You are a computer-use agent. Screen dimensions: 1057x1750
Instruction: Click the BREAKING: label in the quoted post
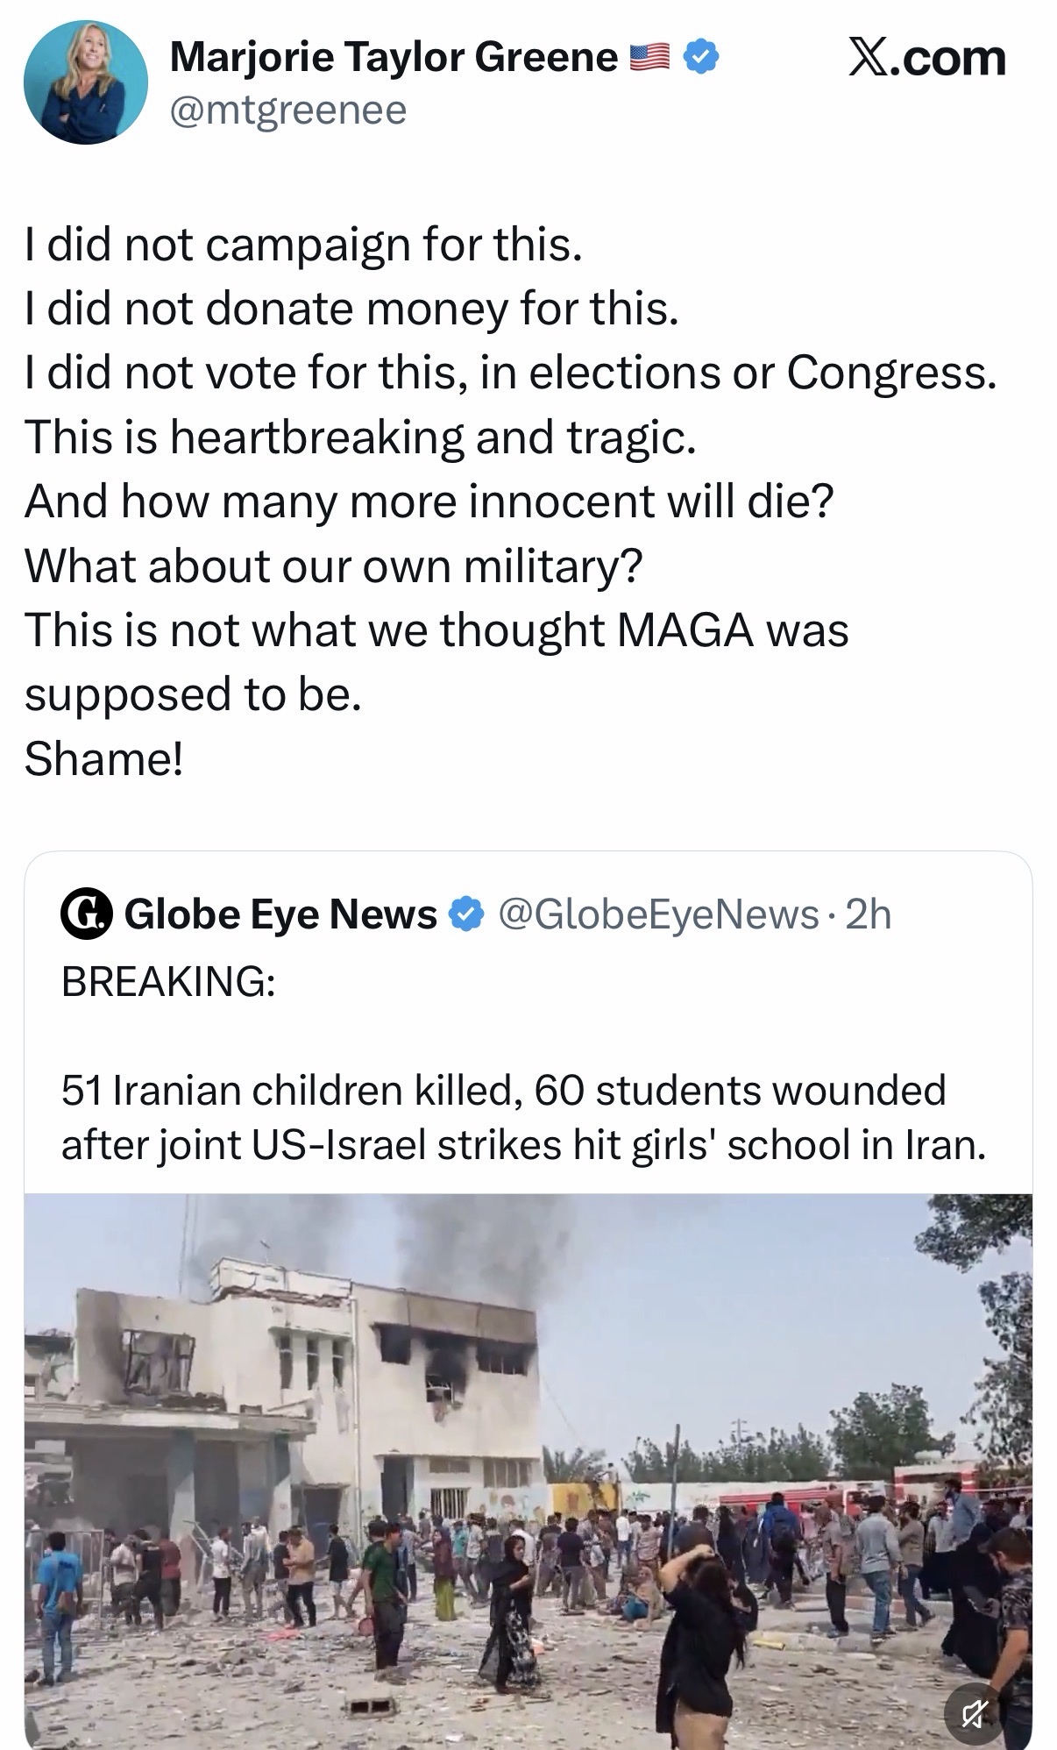click(x=168, y=980)
